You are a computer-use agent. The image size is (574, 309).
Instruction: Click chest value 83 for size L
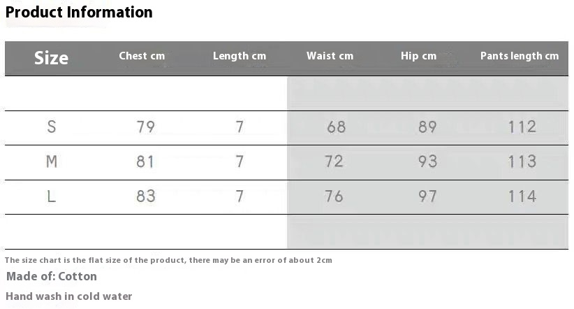coord(146,196)
